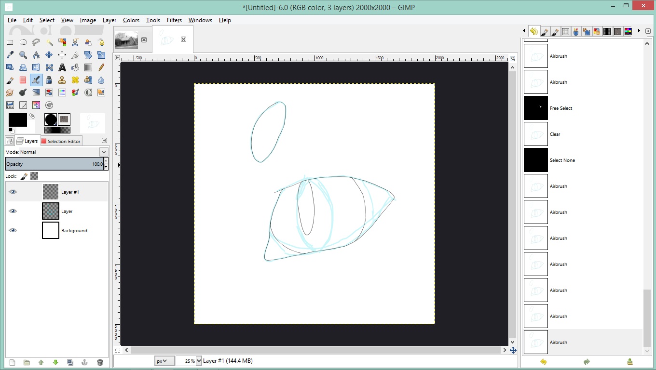Image resolution: width=656 pixels, height=370 pixels.
Task: Select the Fuzzy Select magic wand tool
Action: click(49, 42)
